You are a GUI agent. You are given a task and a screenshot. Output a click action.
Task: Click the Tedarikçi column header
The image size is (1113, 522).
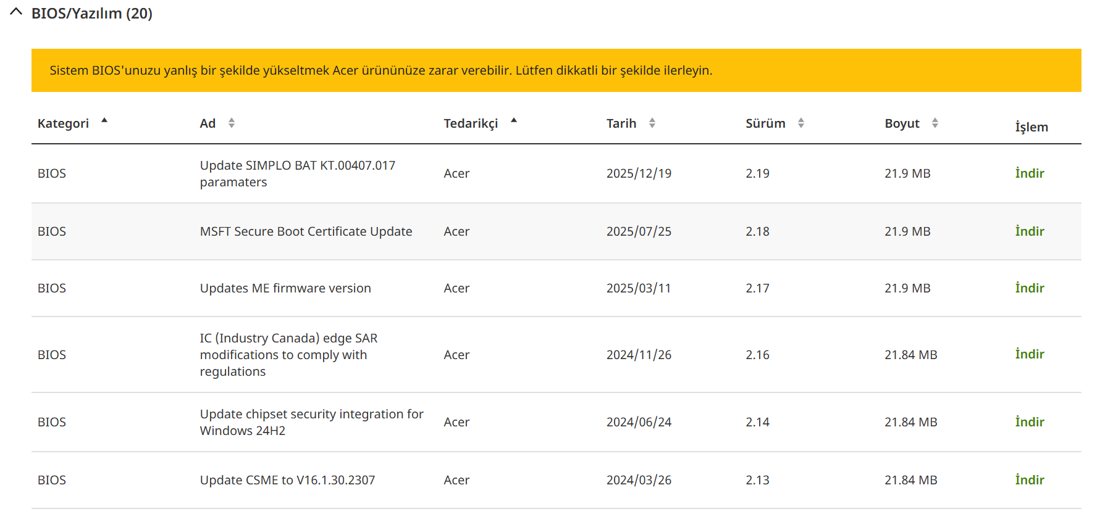471,123
